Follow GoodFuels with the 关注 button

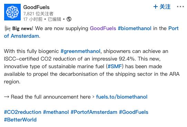tap(162, 7)
